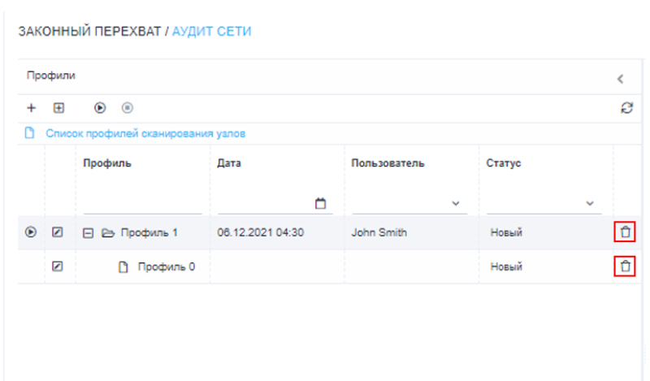Collapse the Профиль 1 tree node

[x=88, y=233]
